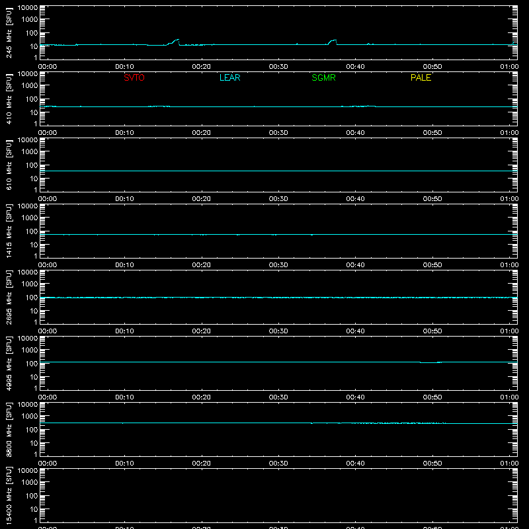The width and height of the screenshot is (529, 529).
Task: Click the 1000 tick label on 410 MHz axis
Action: click(x=30, y=86)
